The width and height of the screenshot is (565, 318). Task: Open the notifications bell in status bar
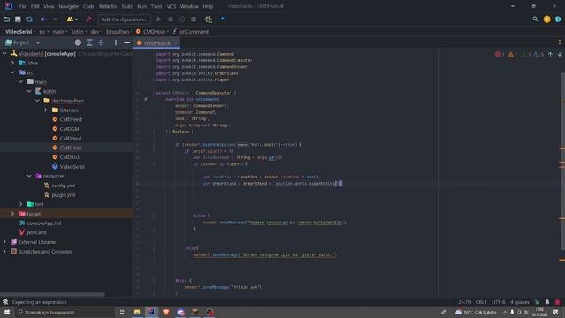(547, 302)
